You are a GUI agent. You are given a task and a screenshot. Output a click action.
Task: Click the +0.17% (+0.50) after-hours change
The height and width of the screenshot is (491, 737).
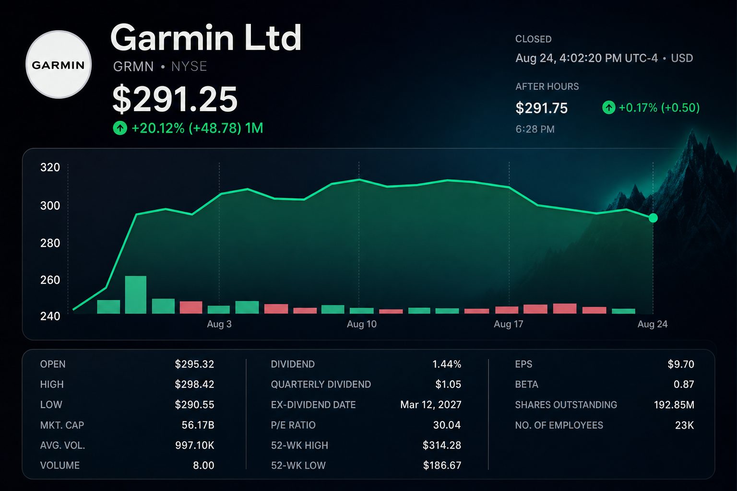point(659,107)
